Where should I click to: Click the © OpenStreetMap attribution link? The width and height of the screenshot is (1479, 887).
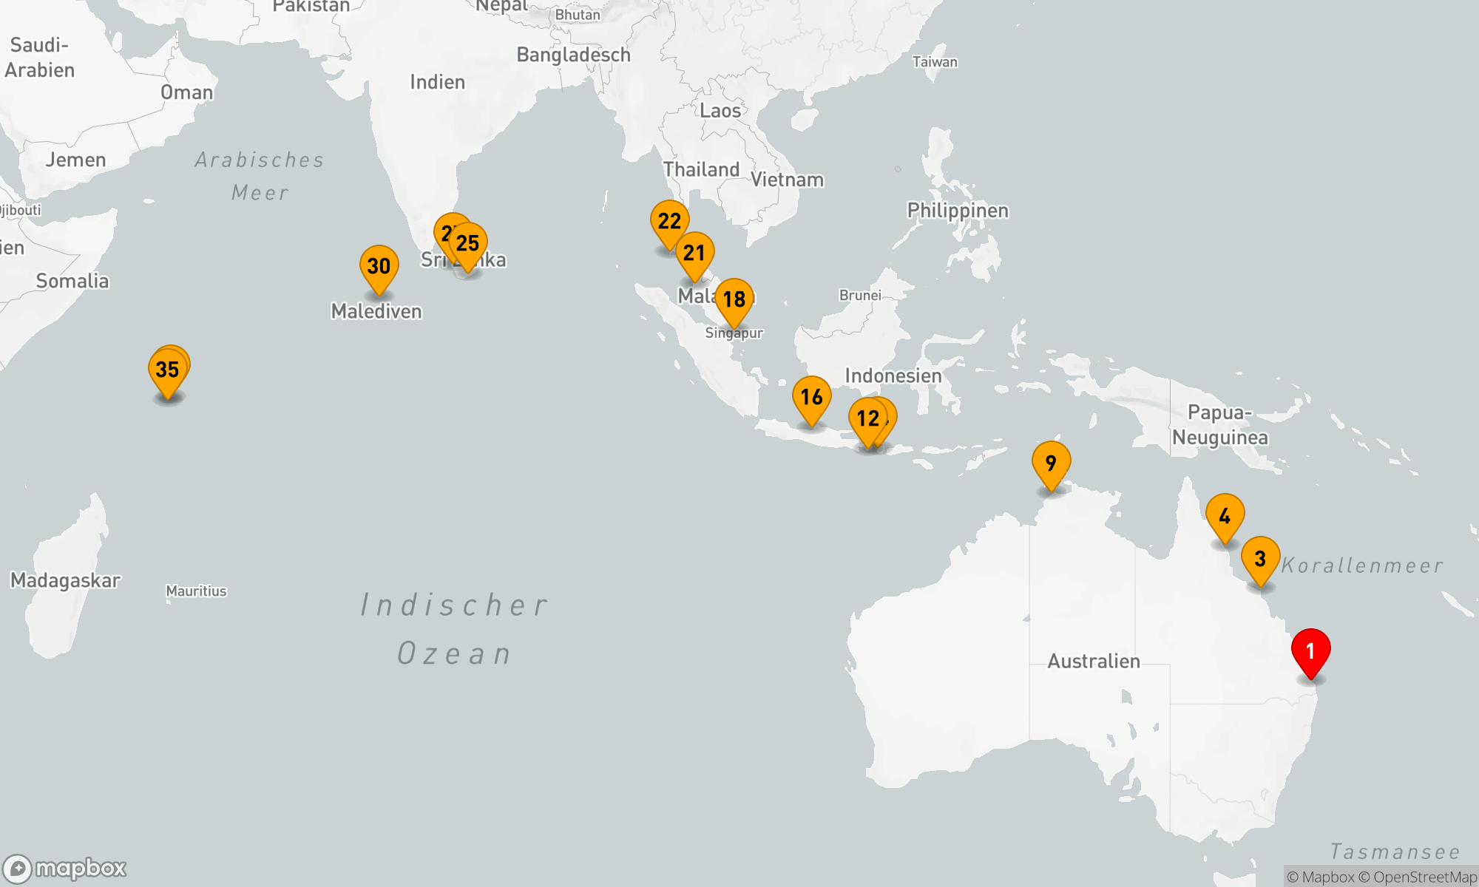tap(1417, 877)
